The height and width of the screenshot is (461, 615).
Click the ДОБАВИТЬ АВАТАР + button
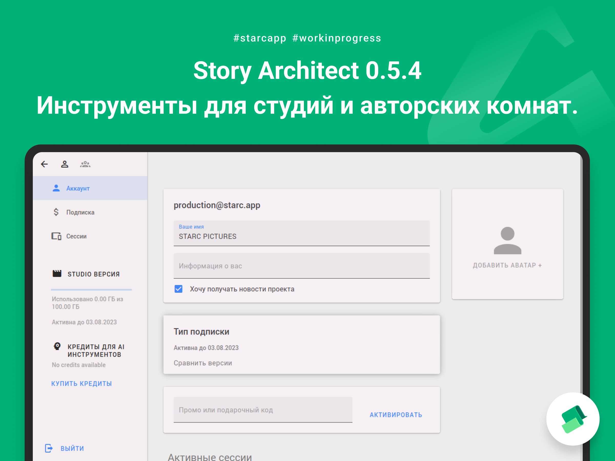coord(507,265)
